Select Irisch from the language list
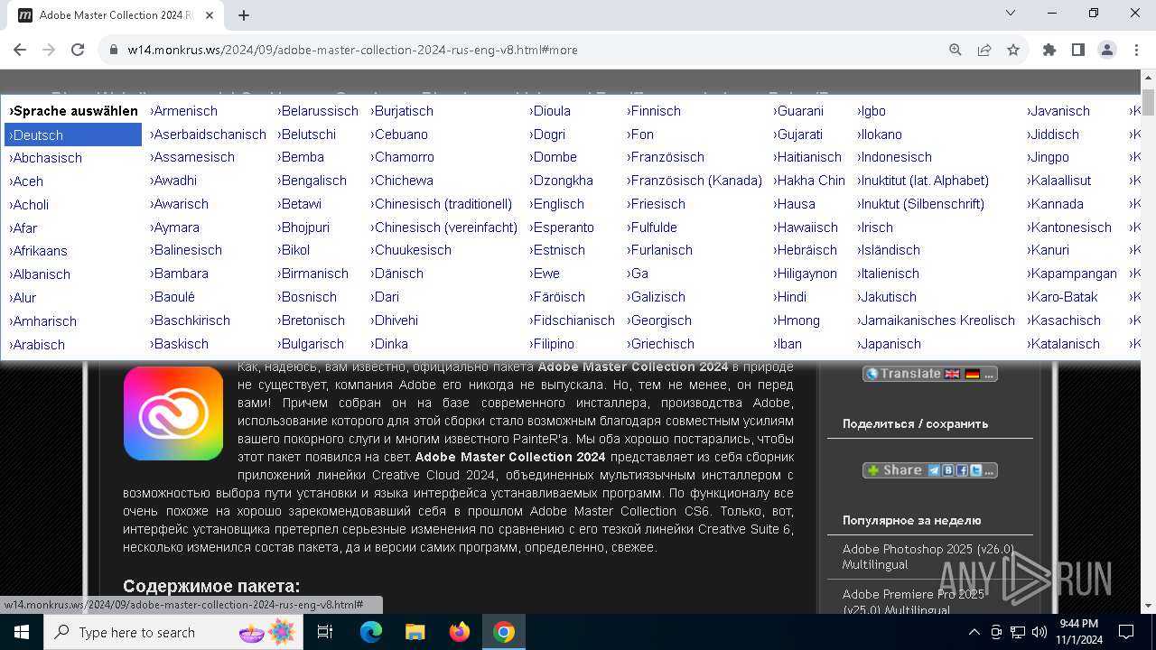Image resolution: width=1156 pixels, height=650 pixels. click(x=875, y=227)
